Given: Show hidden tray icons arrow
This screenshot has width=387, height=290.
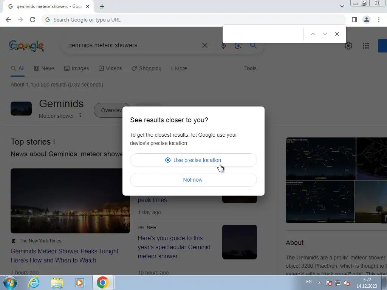Looking at the screenshot, I should point(319,283).
